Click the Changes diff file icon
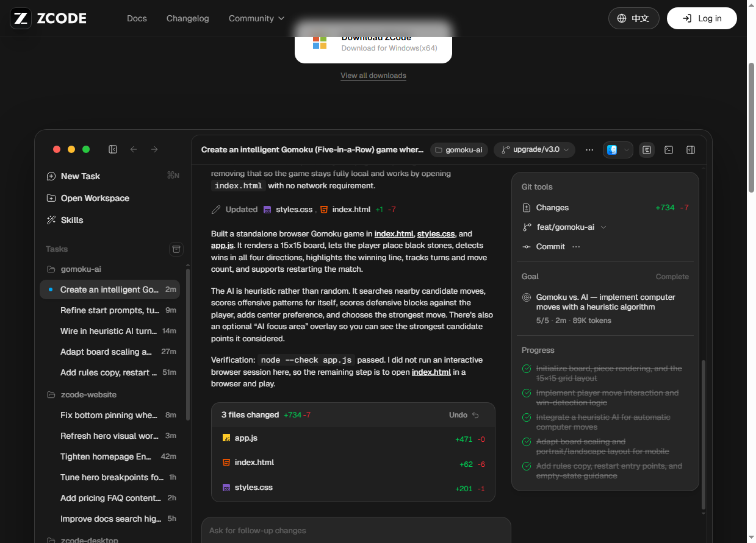Viewport: 756px width, 543px height. coord(527,208)
